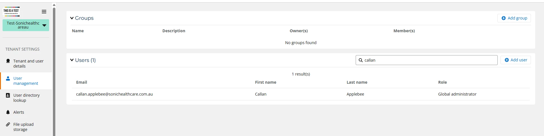Open the hamburger menu icon

click(x=44, y=12)
